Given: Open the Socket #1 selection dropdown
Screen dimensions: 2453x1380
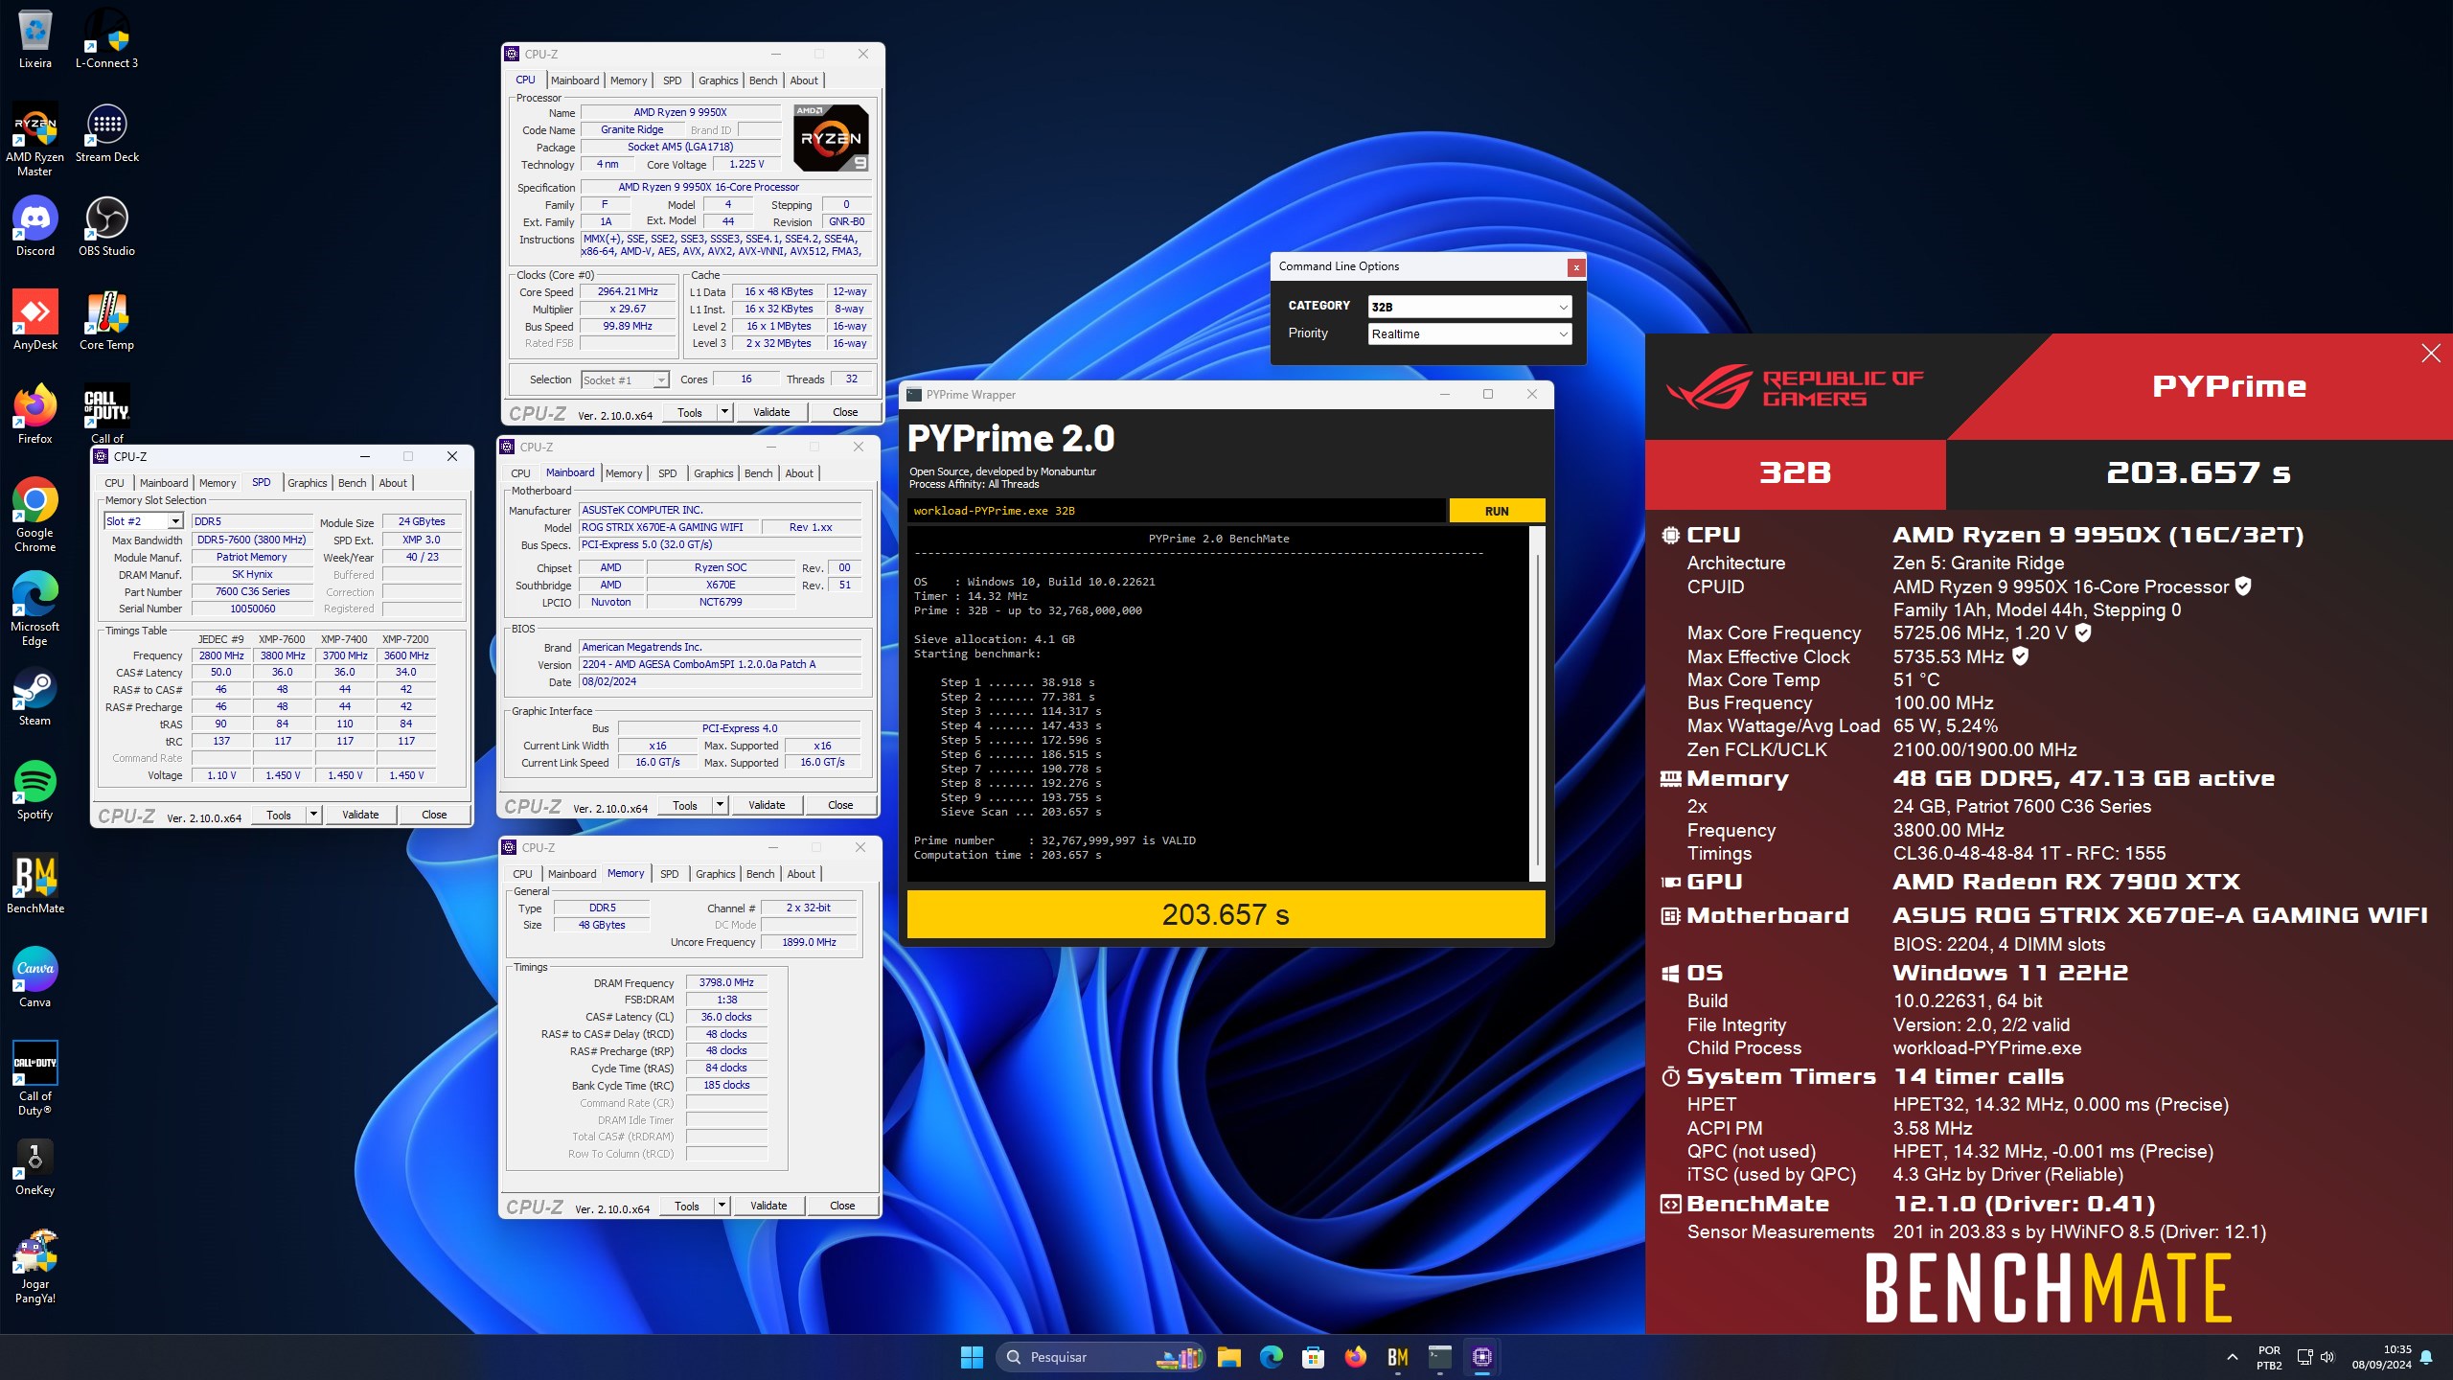Looking at the screenshot, I should click(625, 380).
